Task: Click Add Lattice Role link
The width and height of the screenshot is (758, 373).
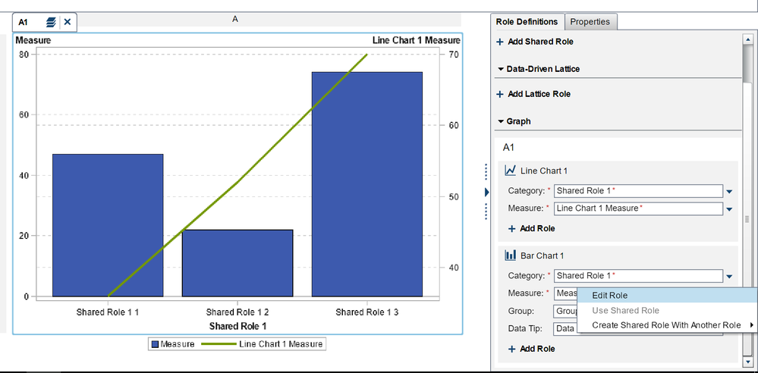Action: pyautogui.click(x=539, y=94)
